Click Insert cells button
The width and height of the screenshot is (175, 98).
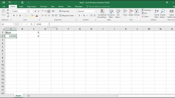[125, 14]
